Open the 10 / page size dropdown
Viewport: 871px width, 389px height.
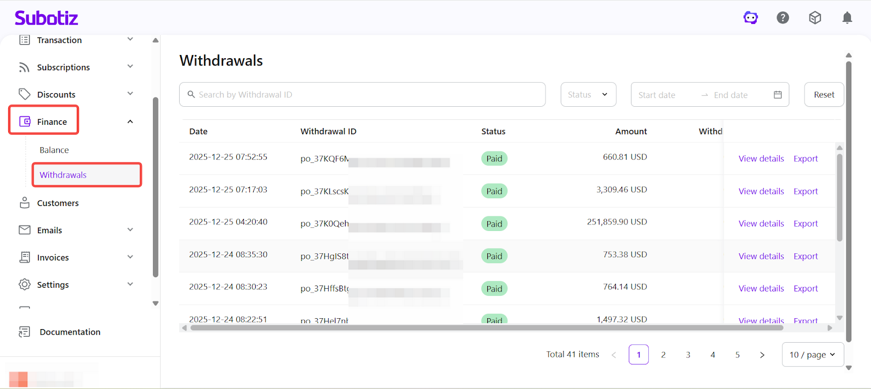812,355
